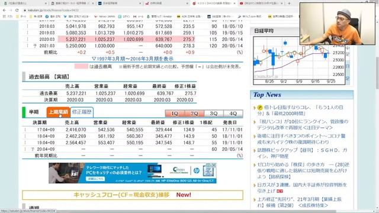Close the active kabutan KDDI tab
This screenshot has height=213, width=379.
click(x=235, y=4)
